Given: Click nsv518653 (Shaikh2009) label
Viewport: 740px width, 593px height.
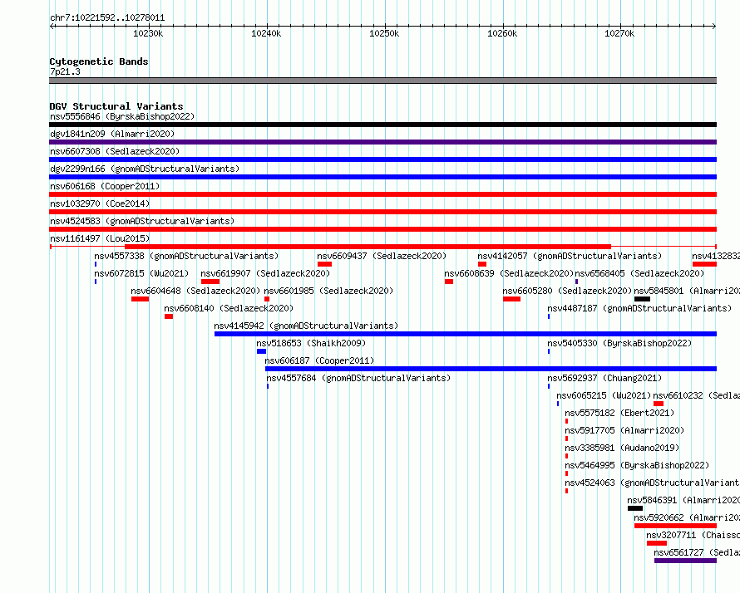Looking at the screenshot, I should [x=311, y=343].
